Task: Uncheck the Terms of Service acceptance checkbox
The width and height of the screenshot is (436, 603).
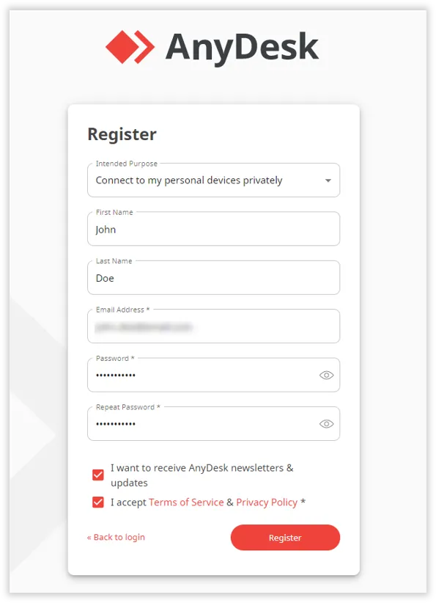Action: [97, 502]
